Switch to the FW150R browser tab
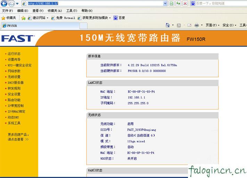247x178 pixels. pos(39,26)
